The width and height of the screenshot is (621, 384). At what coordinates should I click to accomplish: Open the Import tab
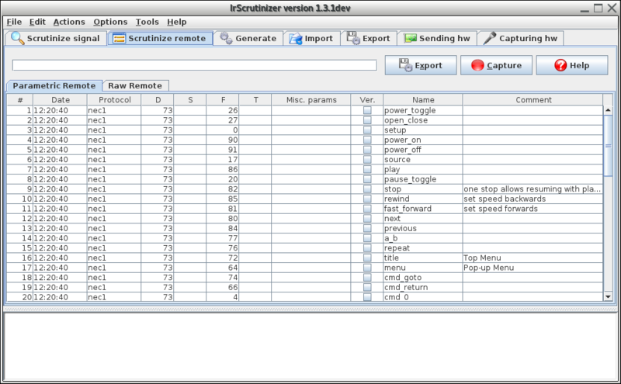click(x=310, y=38)
